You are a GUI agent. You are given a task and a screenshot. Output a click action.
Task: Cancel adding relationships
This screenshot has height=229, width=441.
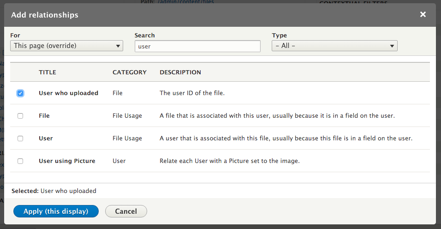click(x=126, y=211)
